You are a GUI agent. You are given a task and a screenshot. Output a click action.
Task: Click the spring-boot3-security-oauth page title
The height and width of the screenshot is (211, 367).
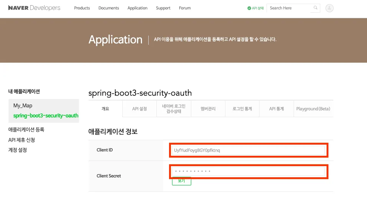tap(140, 93)
